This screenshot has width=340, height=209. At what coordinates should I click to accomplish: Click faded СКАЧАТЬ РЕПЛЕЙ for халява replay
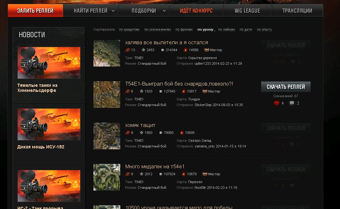(286, 45)
